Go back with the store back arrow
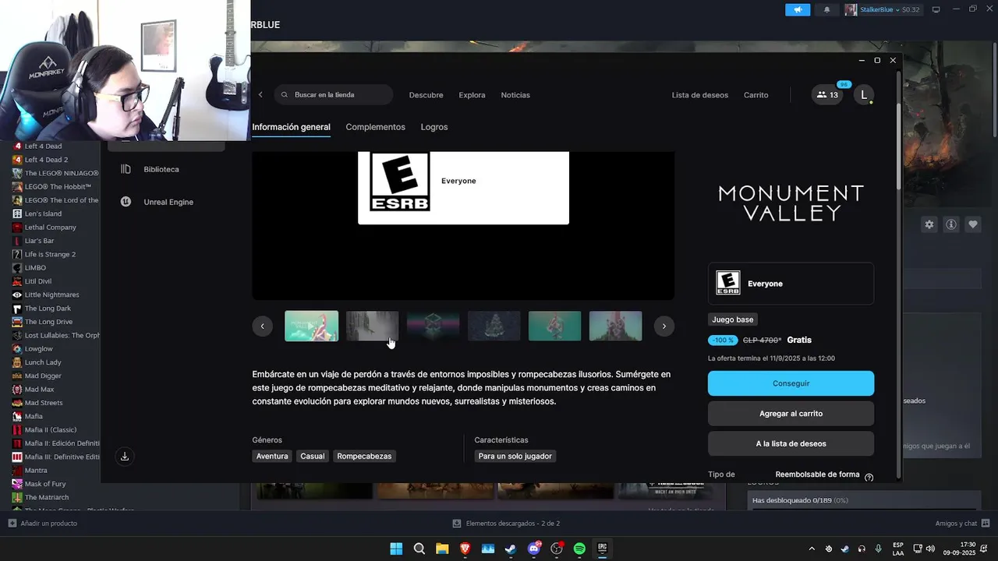998x561 pixels. pyautogui.click(x=260, y=95)
